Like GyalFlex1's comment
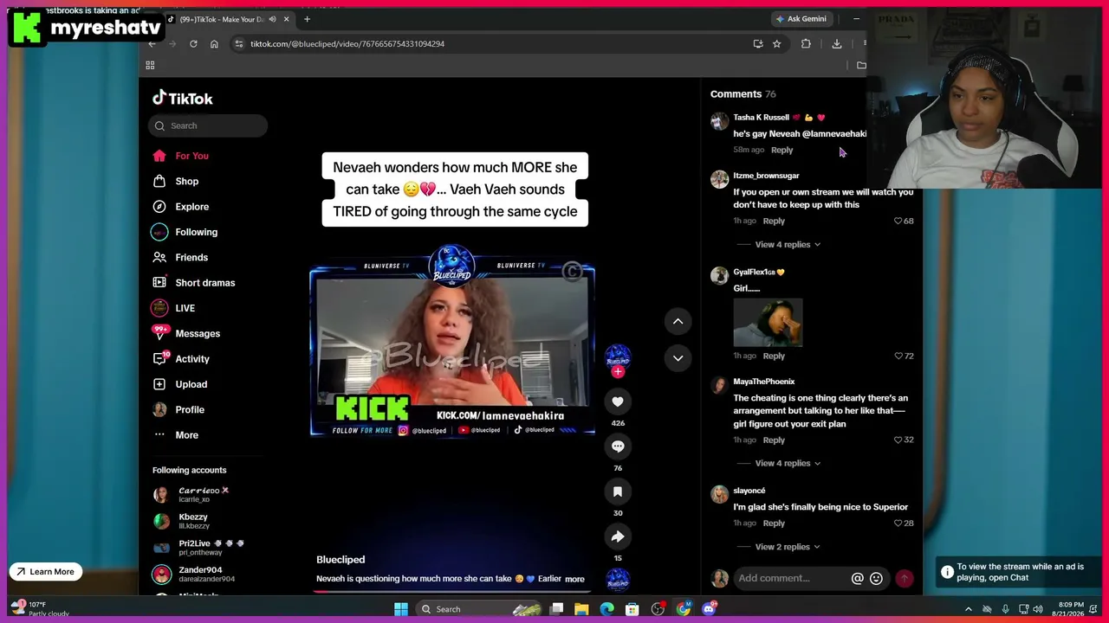Viewport: 1109px width, 623px height. point(898,356)
